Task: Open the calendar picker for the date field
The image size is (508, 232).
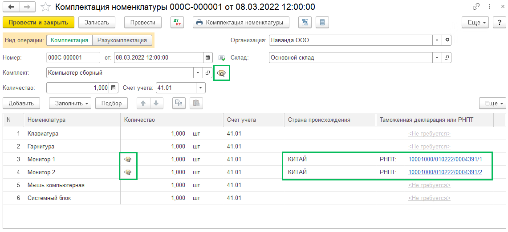Action: click(x=208, y=58)
